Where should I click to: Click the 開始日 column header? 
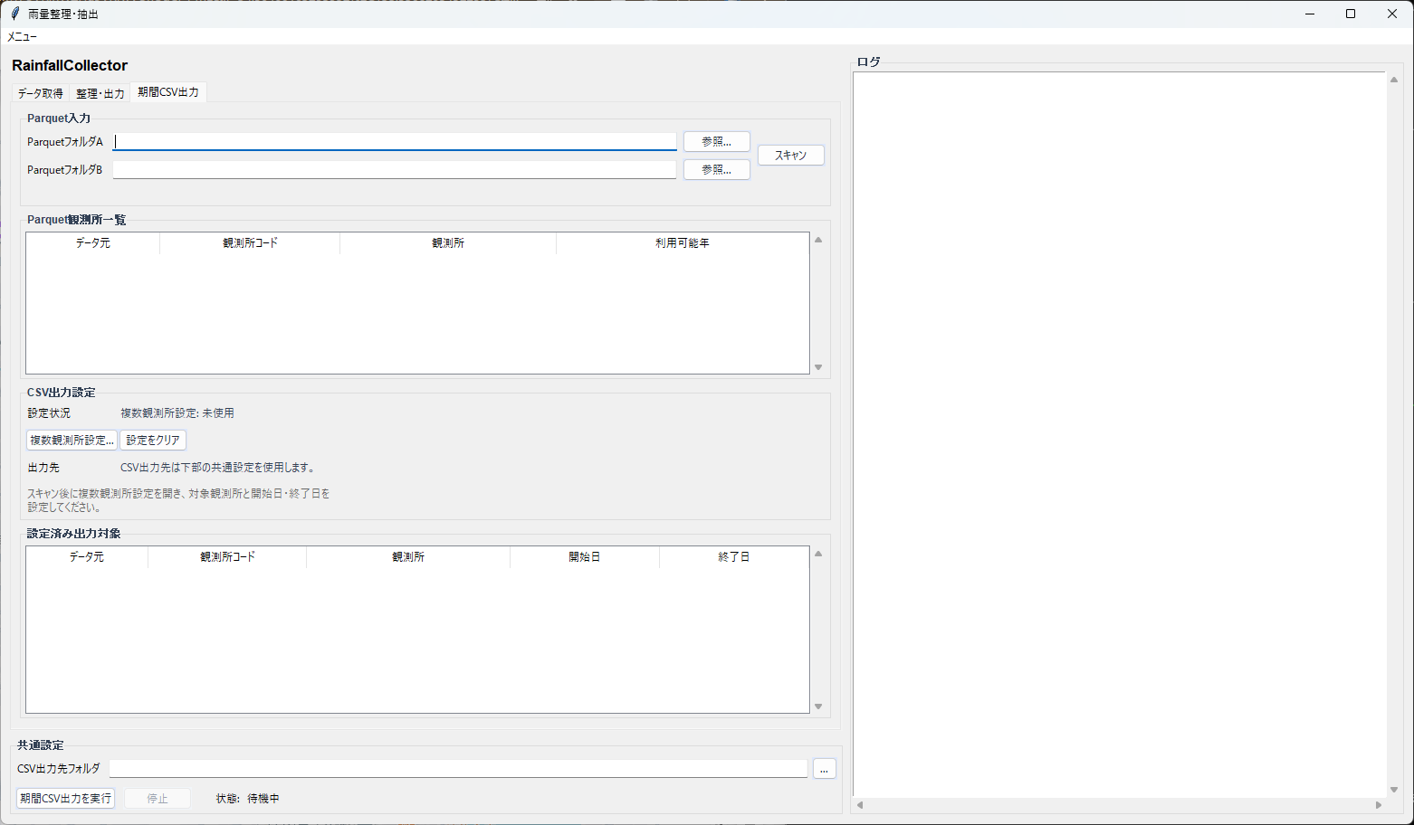point(584,557)
